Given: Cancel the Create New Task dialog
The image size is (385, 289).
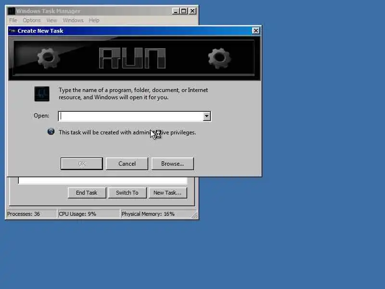Looking at the screenshot, I should (127, 164).
